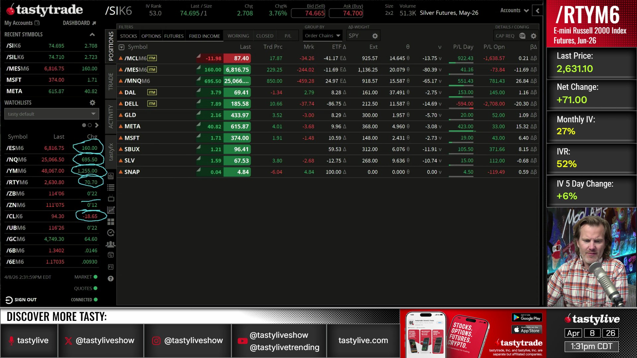Open the TV video feed icon
637x358 pixels.
111,199
